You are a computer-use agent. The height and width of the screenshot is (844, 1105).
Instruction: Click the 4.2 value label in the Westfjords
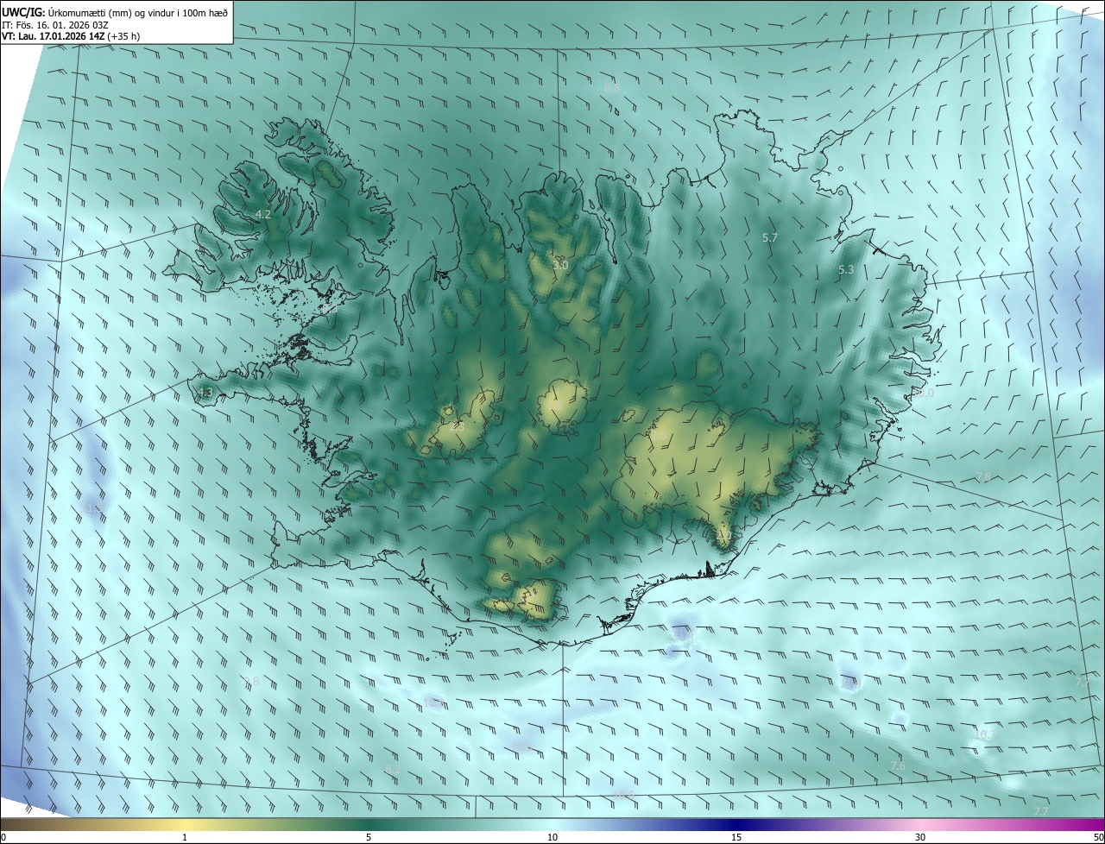coord(263,214)
